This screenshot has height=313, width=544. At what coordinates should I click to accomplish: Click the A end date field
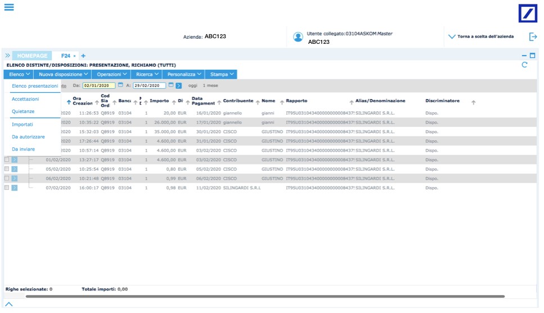[x=149, y=85]
